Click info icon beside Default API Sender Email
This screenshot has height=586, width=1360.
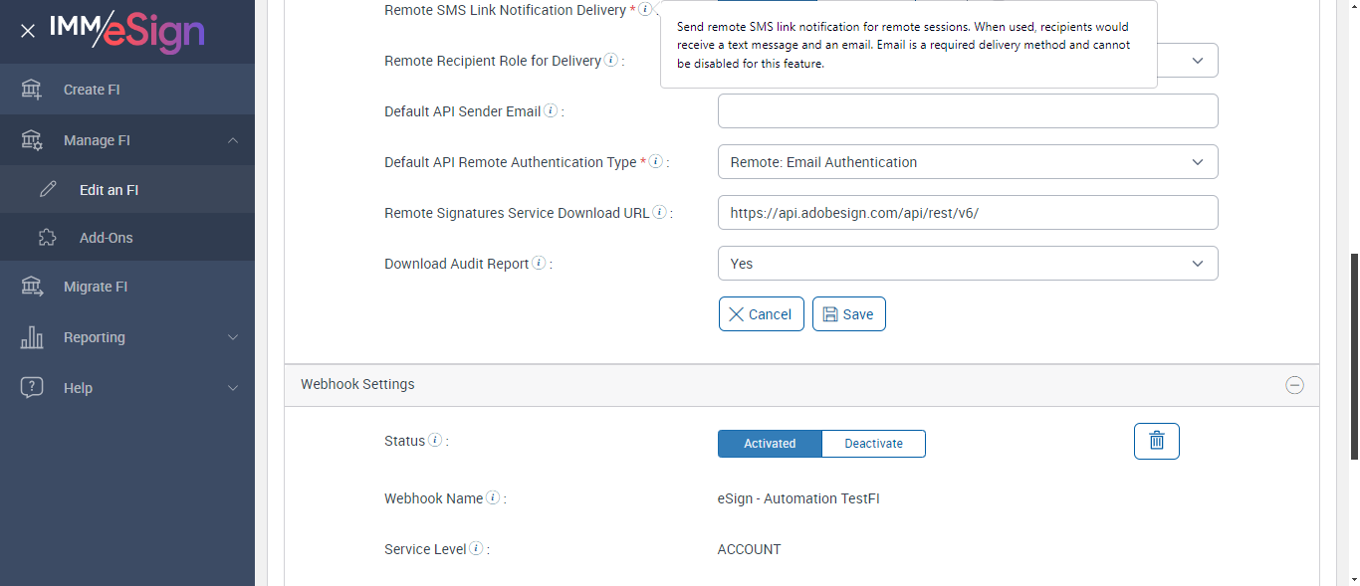tap(551, 111)
